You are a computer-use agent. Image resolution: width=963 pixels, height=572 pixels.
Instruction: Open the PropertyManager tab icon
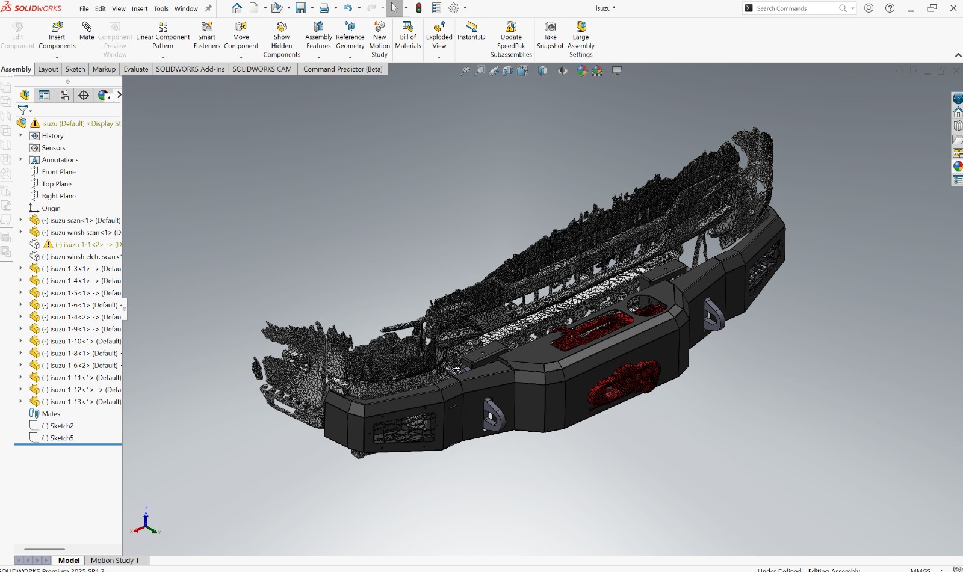point(44,95)
